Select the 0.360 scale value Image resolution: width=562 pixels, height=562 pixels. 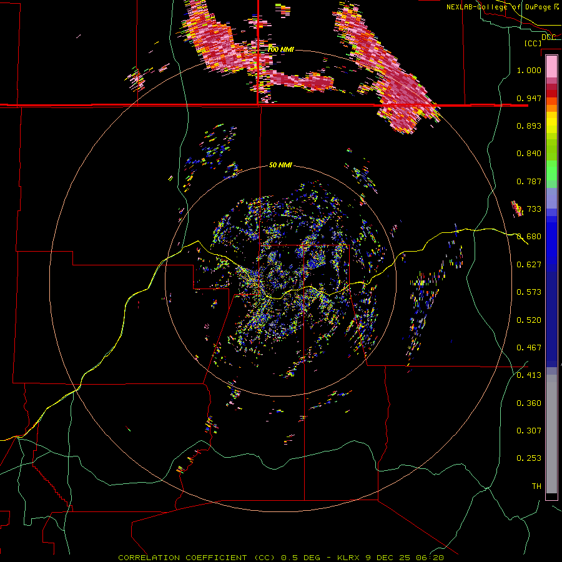point(529,403)
